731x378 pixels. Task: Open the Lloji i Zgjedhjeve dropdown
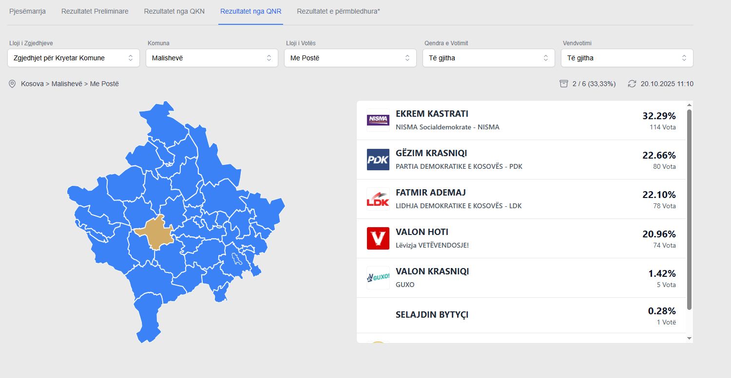click(74, 58)
